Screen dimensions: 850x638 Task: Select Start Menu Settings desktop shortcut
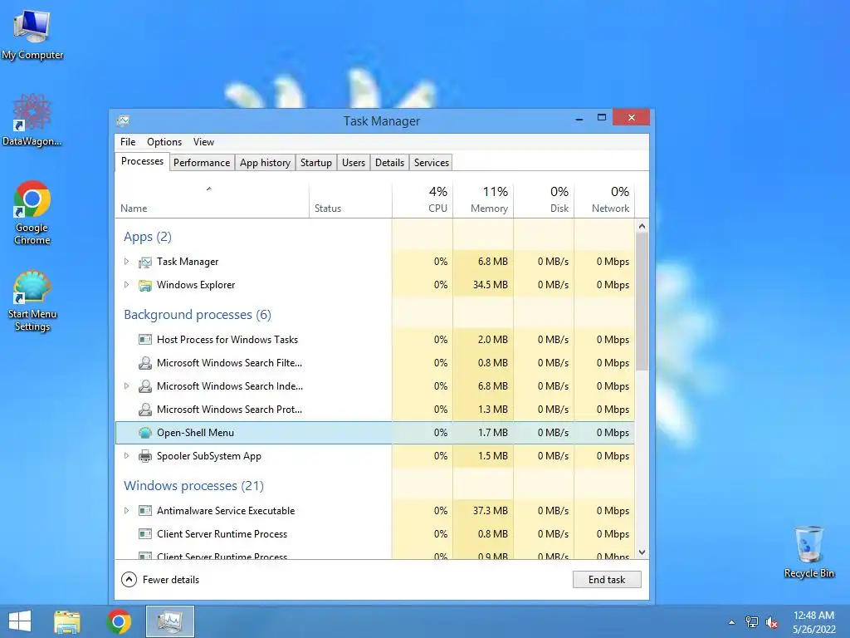click(x=32, y=301)
